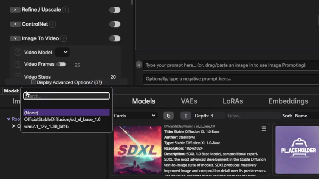
Task: Toggle the ControlNet switch
Action: coord(115,24)
